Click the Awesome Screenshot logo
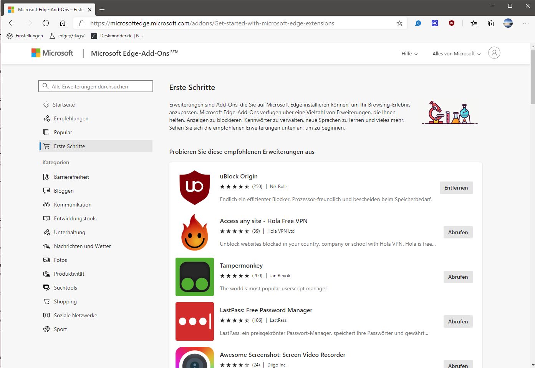535x368 pixels. tap(195, 358)
